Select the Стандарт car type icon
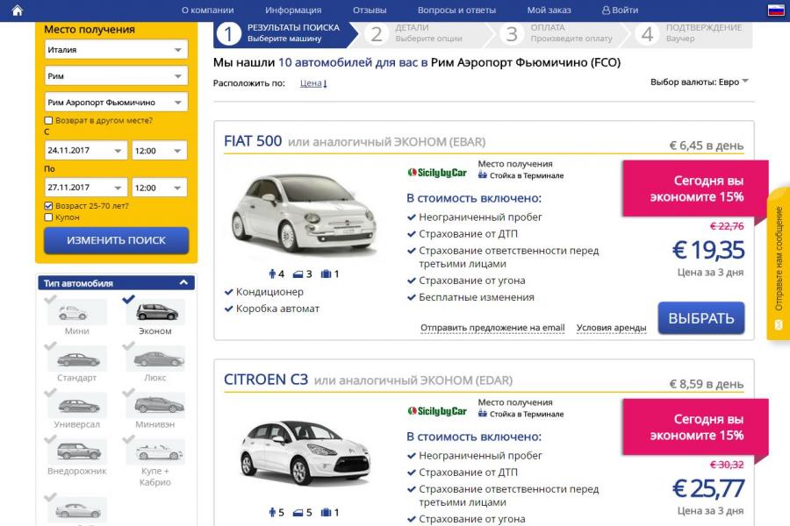 coord(77,359)
